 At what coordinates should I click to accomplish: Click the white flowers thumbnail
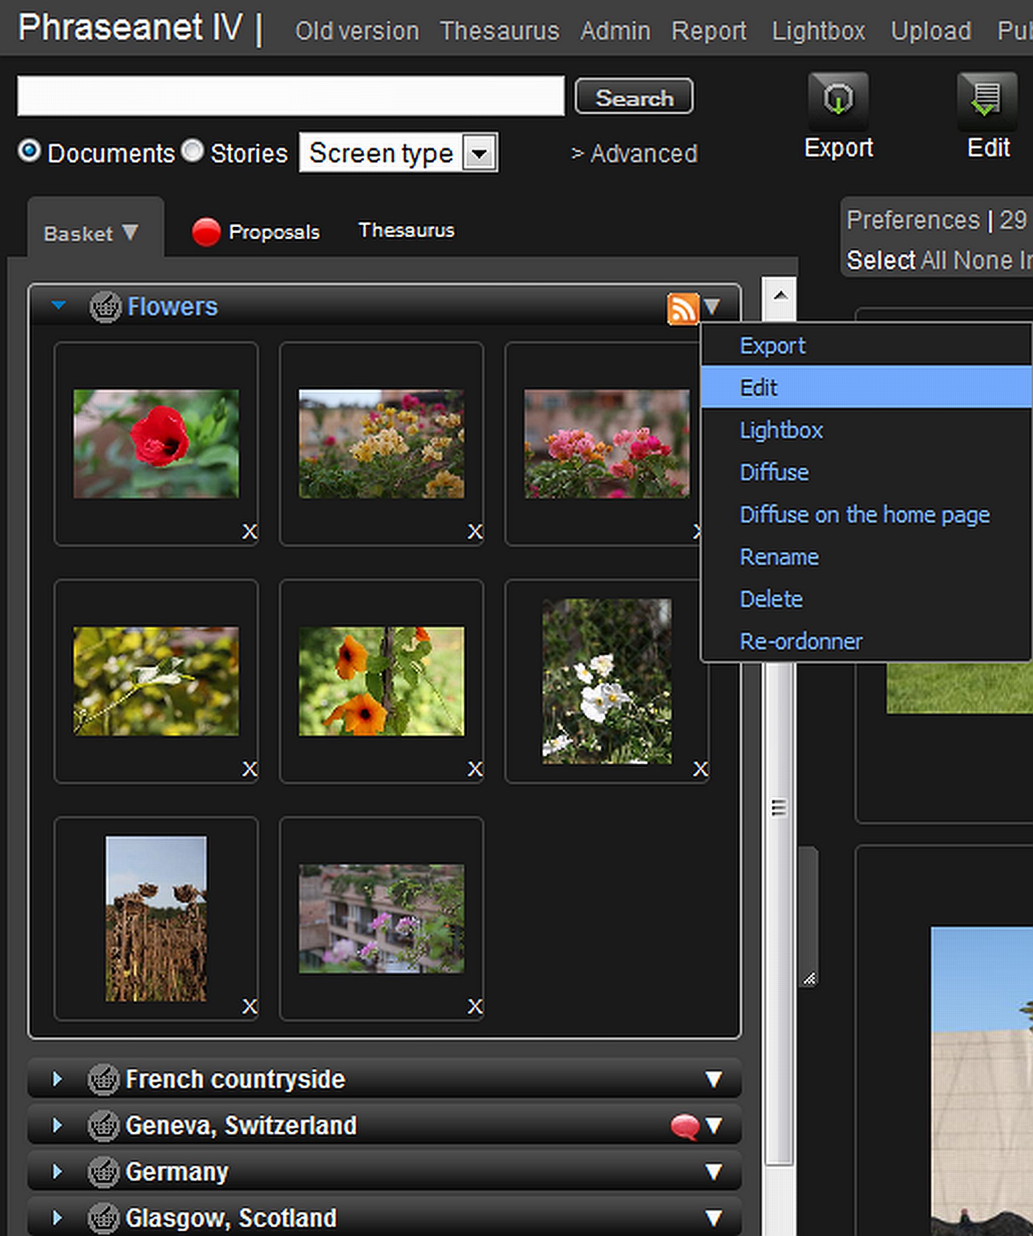coord(606,682)
